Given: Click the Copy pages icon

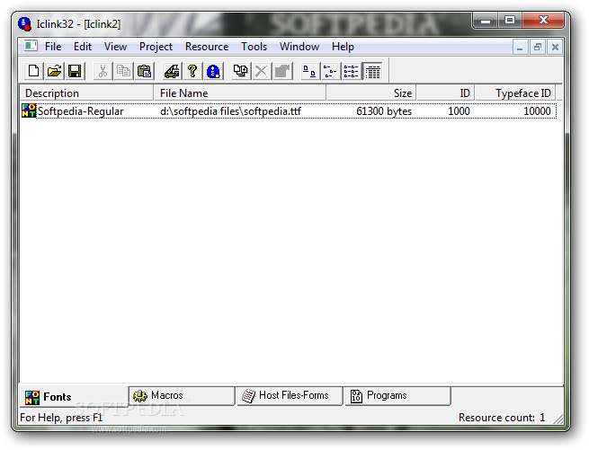Looking at the screenshot, I should (123, 71).
